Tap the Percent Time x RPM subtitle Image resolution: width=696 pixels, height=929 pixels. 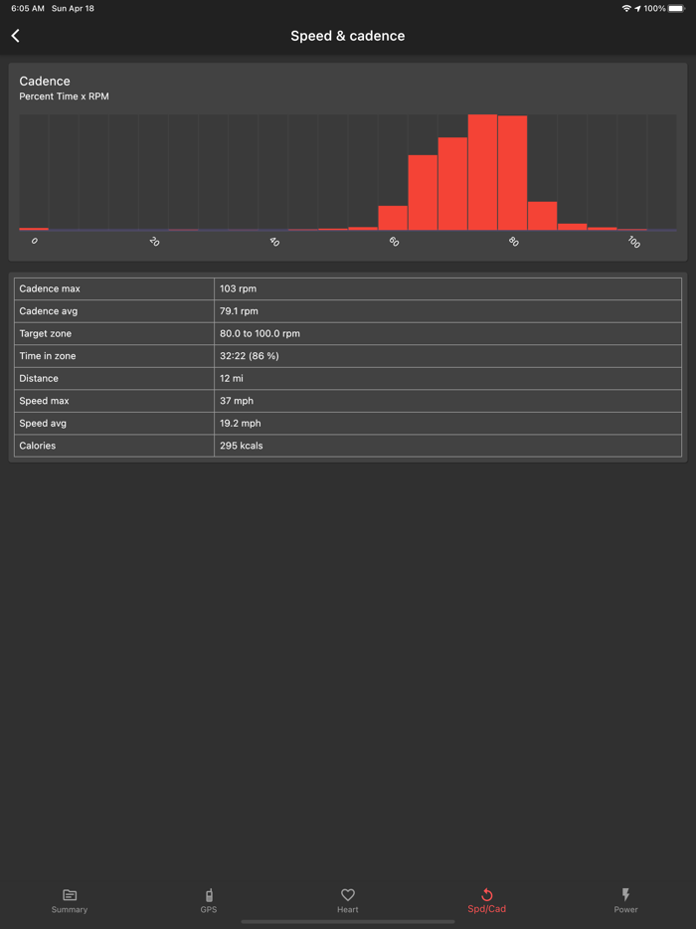pyautogui.click(x=64, y=95)
